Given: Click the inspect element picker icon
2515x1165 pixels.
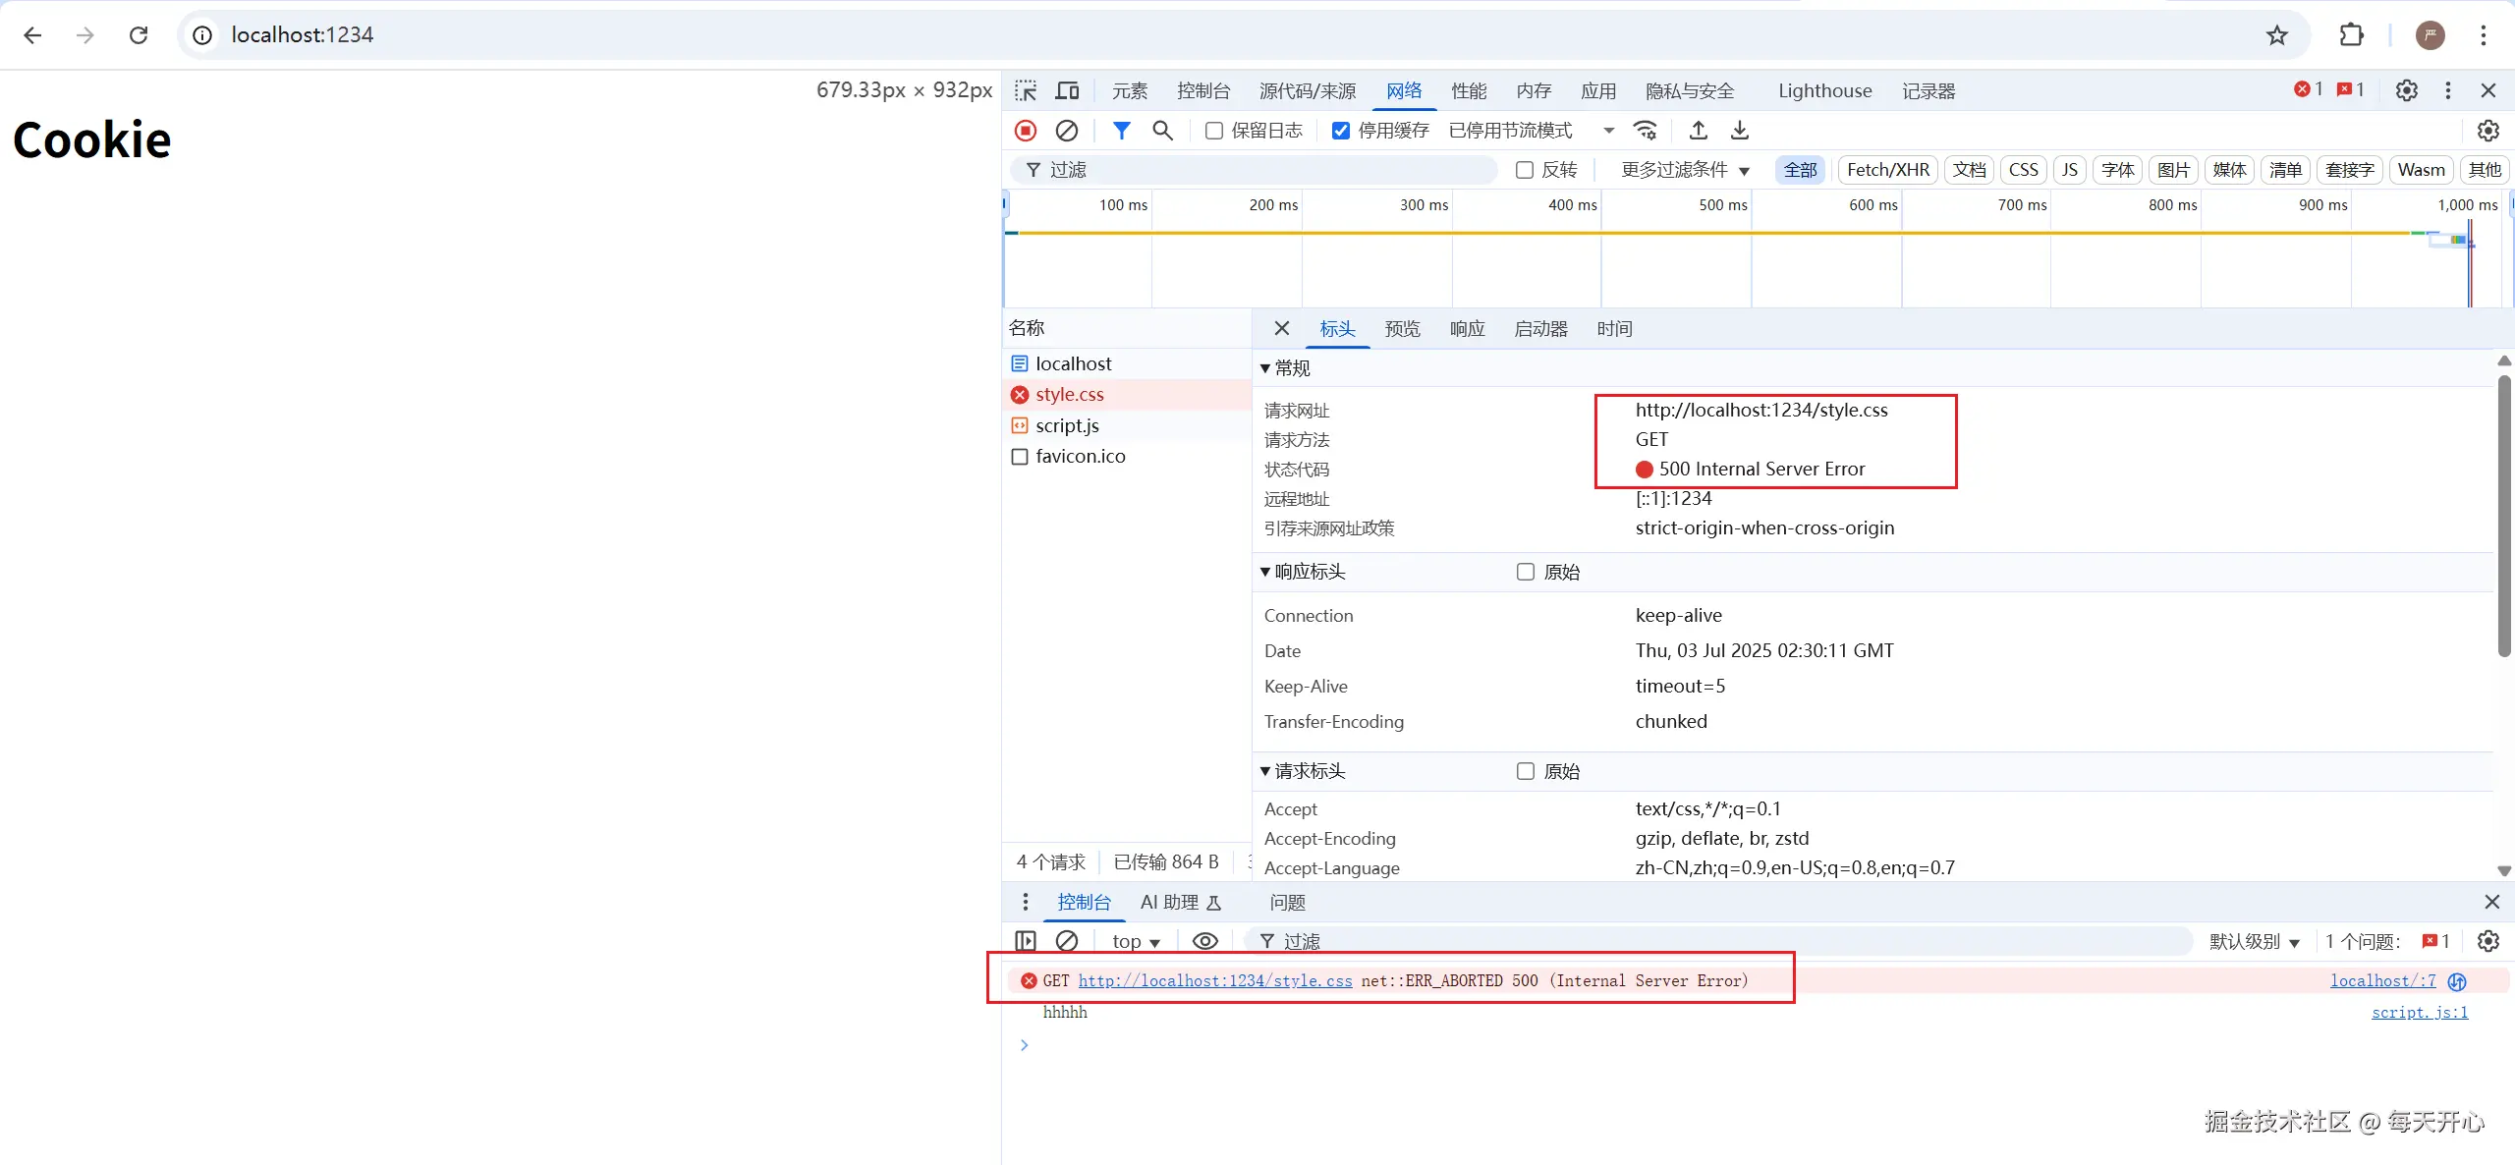Looking at the screenshot, I should [x=1026, y=91].
